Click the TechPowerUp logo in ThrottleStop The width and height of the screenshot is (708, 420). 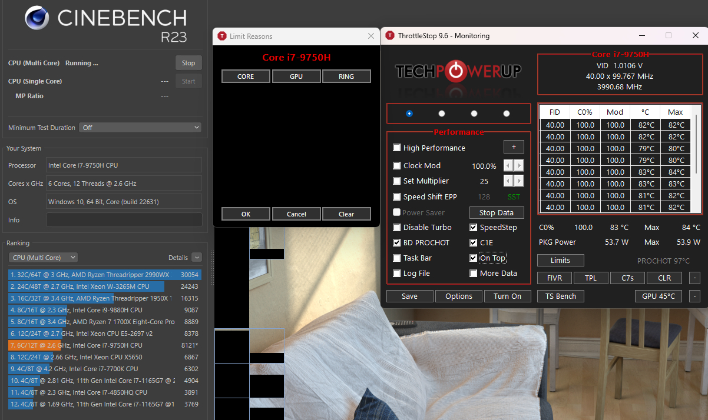point(458,71)
